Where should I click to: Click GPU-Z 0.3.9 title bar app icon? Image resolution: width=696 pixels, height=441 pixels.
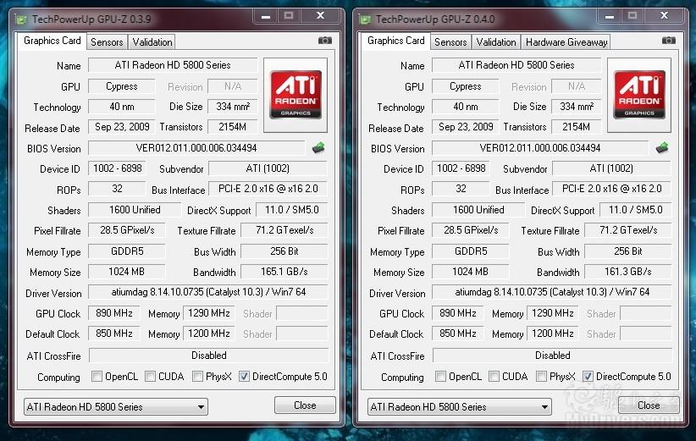click(x=21, y=19)
